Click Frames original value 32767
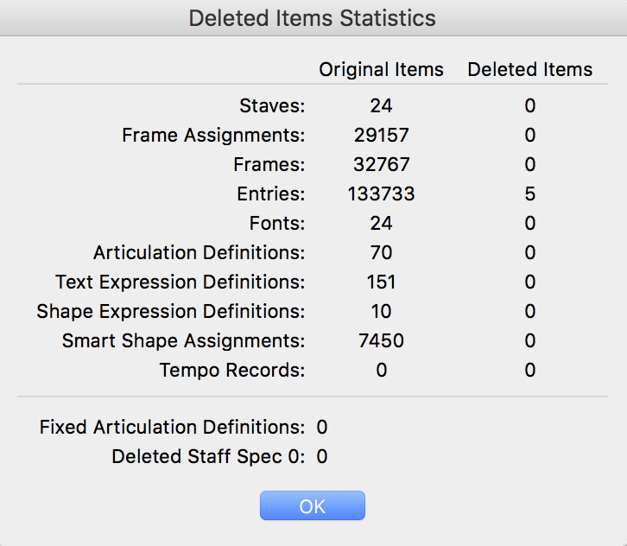 click(x=382, y=164)
